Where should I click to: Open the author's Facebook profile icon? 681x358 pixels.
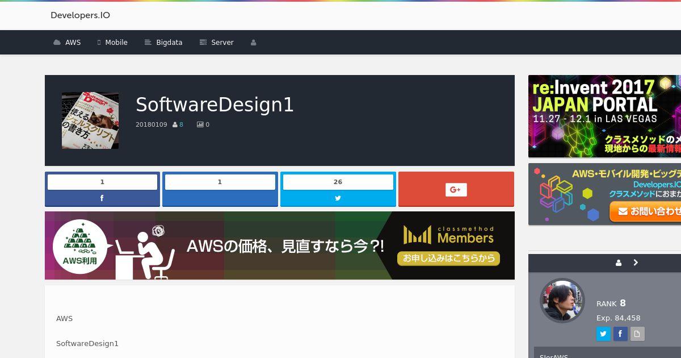point(620,334)
